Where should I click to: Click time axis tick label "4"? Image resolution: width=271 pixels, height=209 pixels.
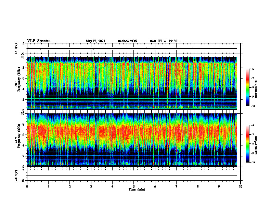[112, 186]
